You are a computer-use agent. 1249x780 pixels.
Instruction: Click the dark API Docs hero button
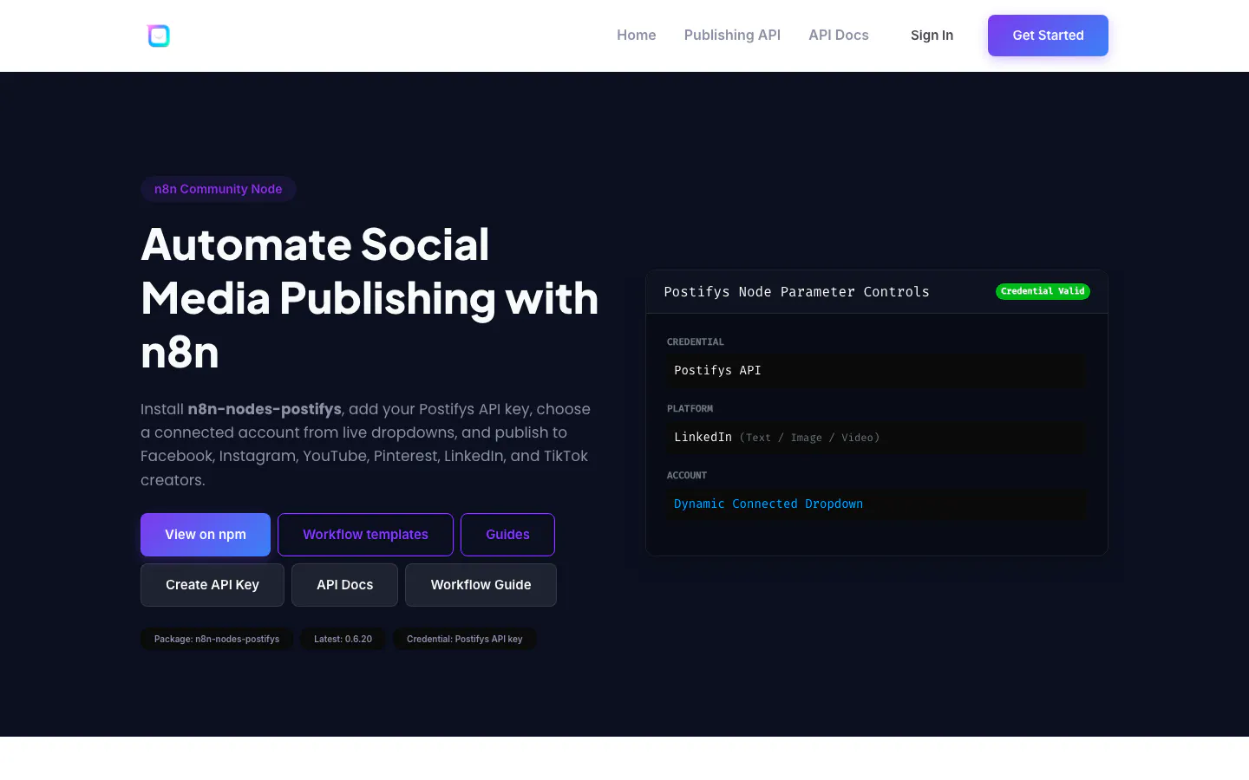pos(345,585)
